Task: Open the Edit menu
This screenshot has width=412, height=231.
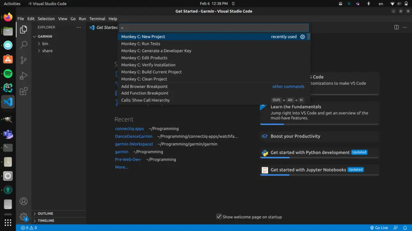Action: tap(31, 18)
